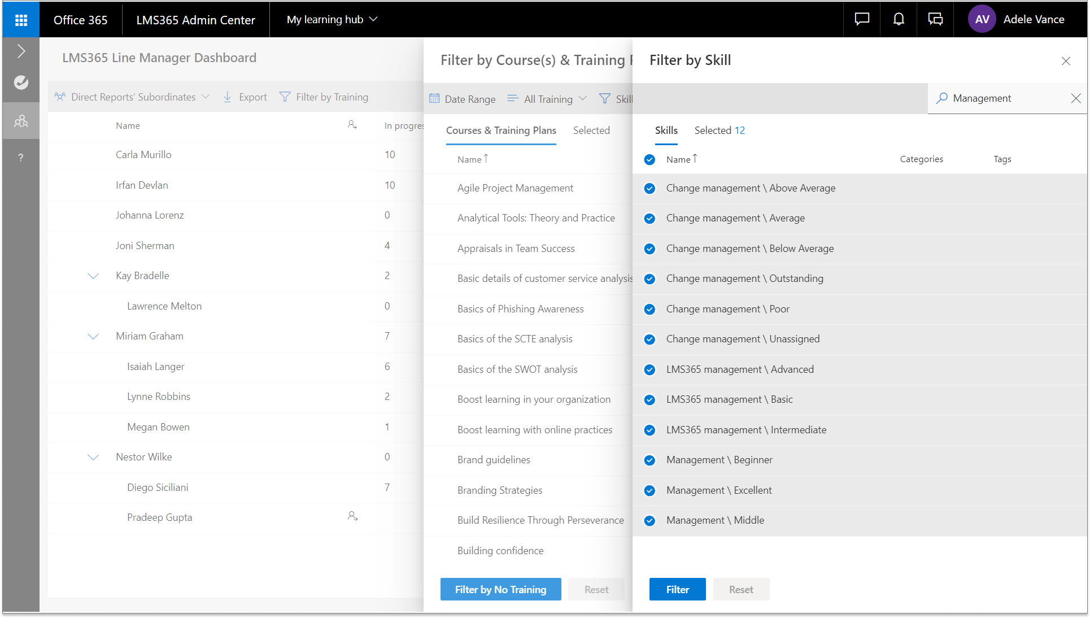Click the help question mark in sidebar

pyautogui.click(x=21, y=158)
